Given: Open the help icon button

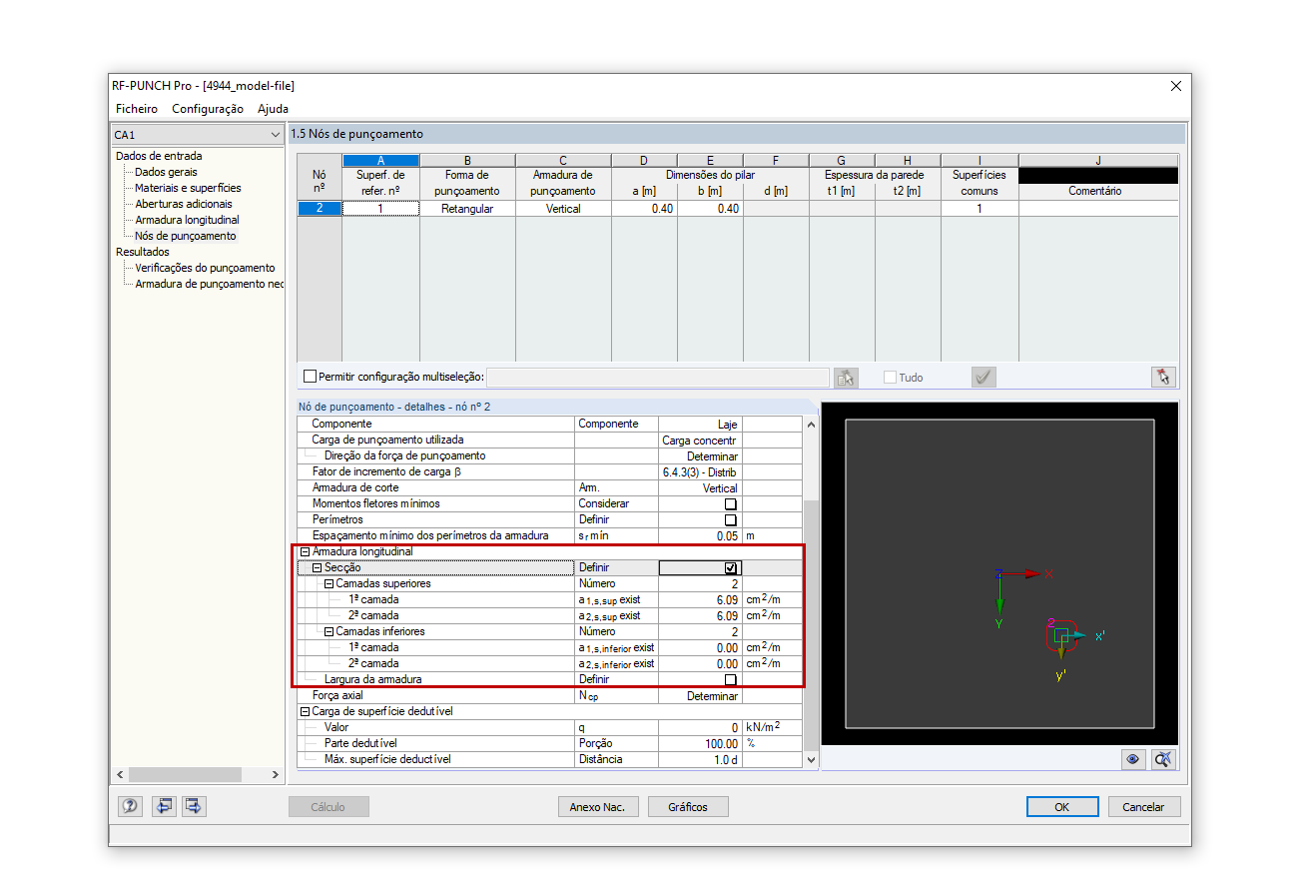Looking at the screenshot, I should [130, 806].
